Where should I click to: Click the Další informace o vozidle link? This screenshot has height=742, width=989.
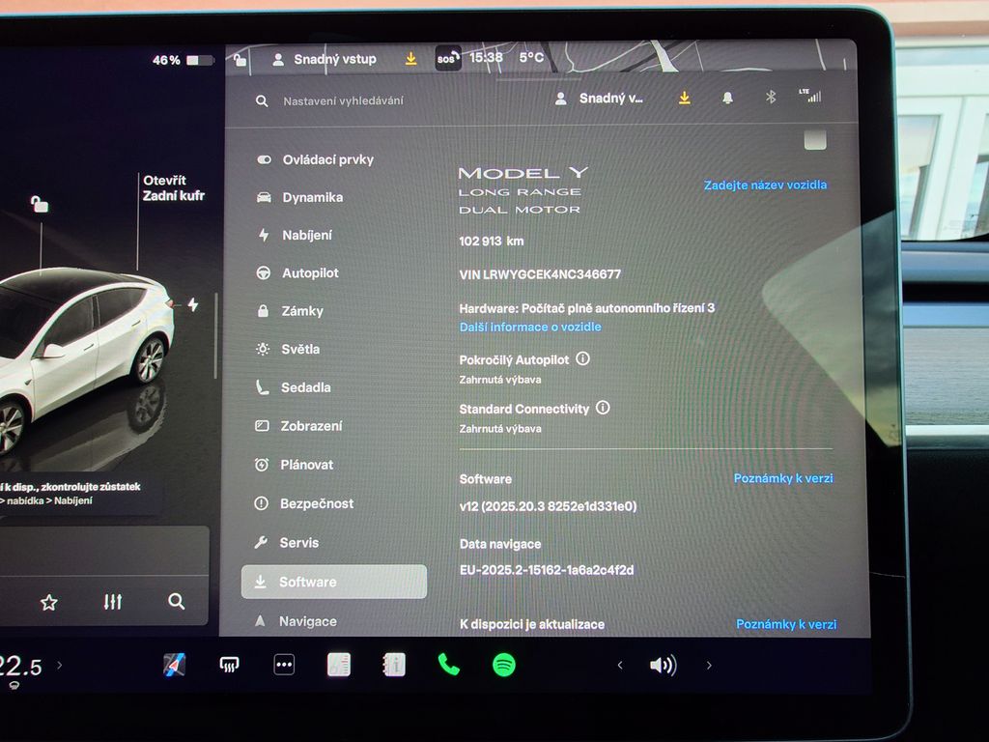530,327
